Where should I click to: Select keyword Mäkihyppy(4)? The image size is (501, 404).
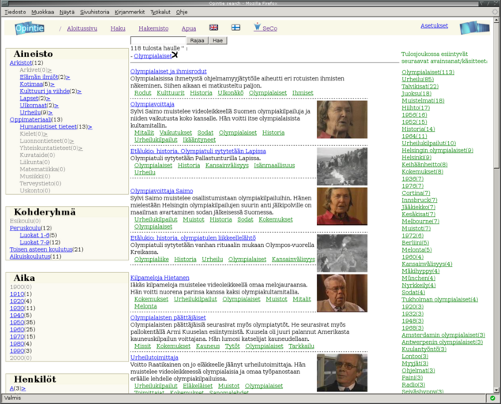[x=420, y=271]
